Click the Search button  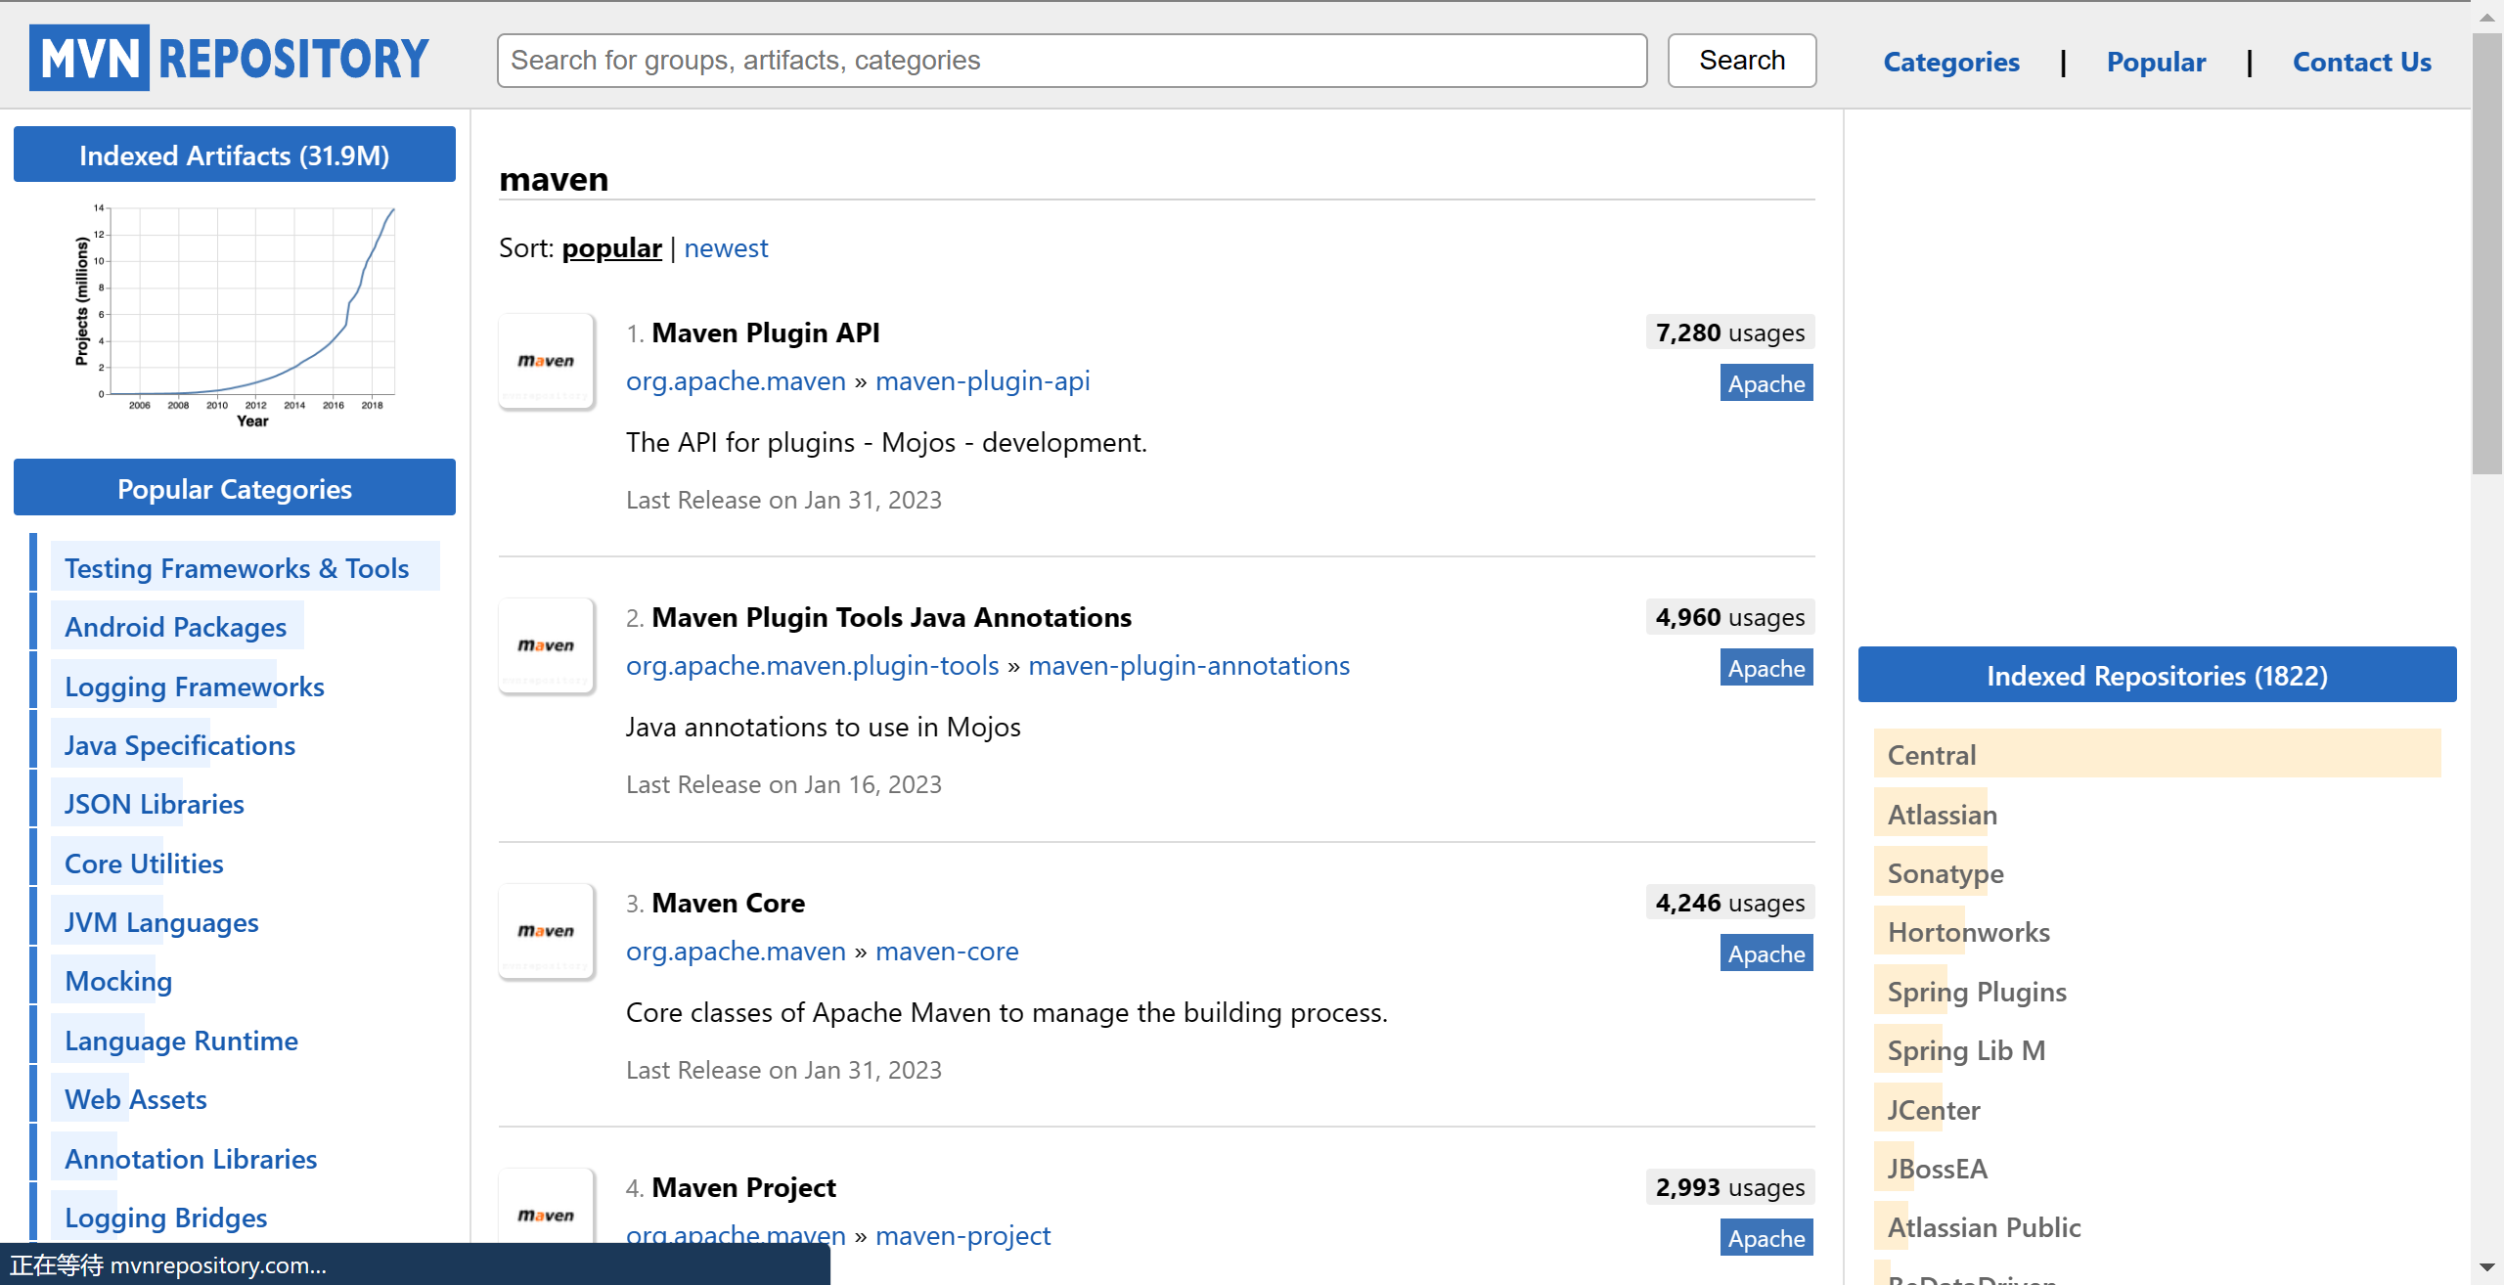click(1742, 61)
